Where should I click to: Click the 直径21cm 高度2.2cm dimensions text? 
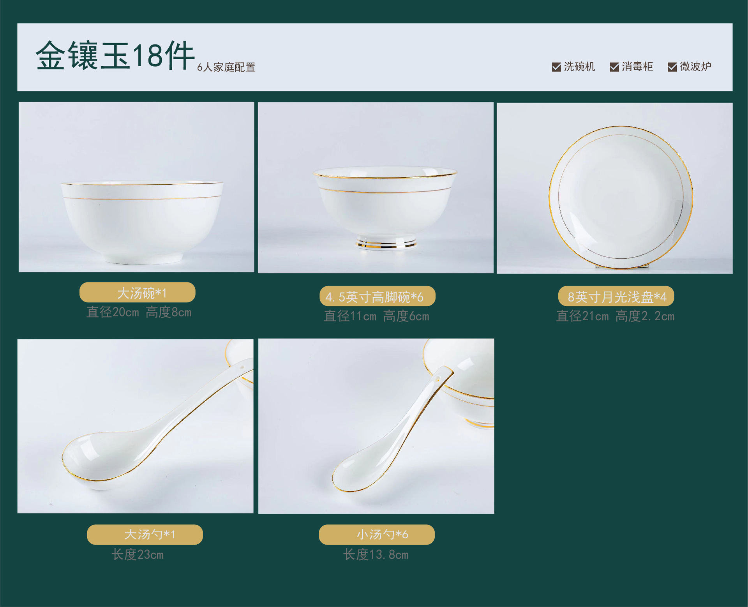(615, 316)
